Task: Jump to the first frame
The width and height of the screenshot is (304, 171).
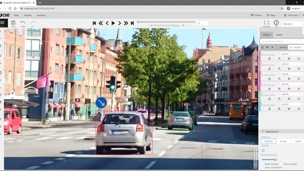Action: coord(94,23)
